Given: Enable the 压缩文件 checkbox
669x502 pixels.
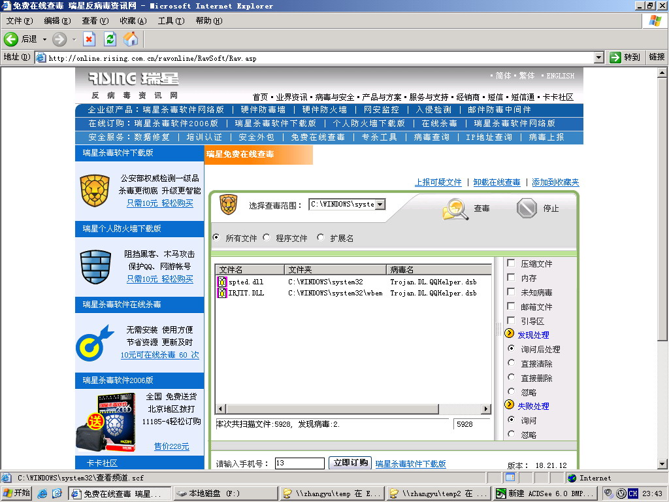Looking at the screenshot, I should point(511,263).
